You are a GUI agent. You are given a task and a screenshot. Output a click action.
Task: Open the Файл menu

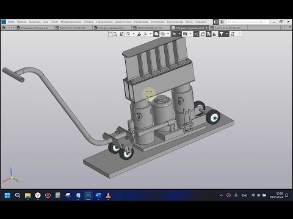point(11,22)
